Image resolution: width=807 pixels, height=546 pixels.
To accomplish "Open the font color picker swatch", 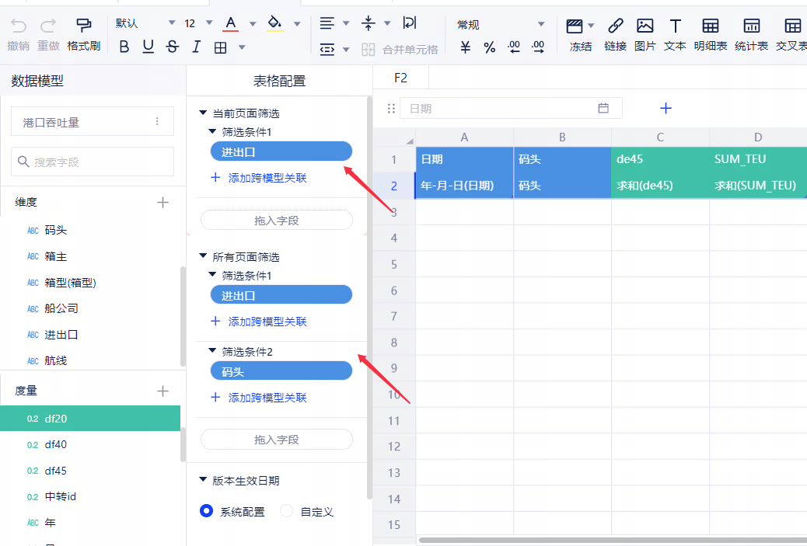I will click(231, 24).
